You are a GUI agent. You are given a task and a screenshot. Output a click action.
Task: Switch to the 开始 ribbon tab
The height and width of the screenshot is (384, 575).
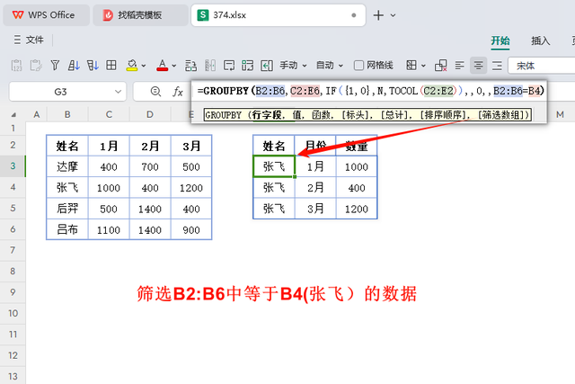coord(500,40)
